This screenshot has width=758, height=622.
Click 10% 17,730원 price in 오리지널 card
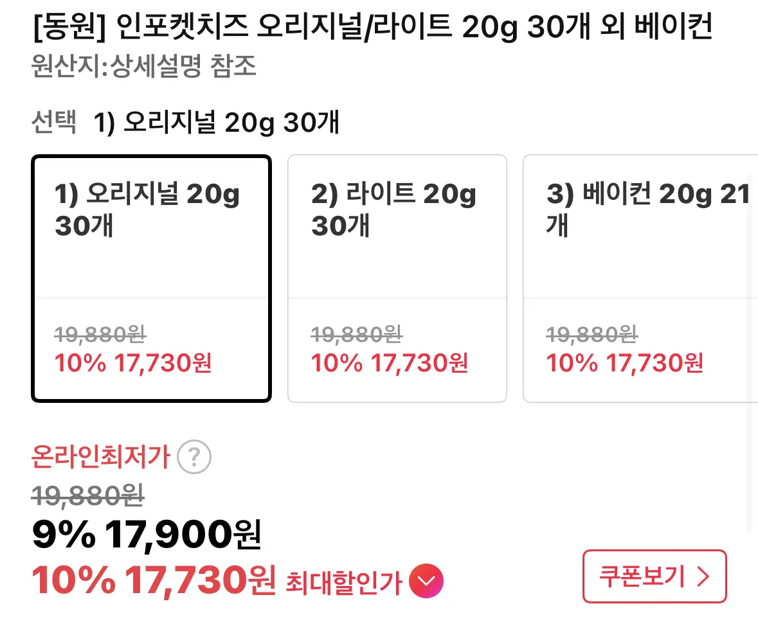[133, 364]
